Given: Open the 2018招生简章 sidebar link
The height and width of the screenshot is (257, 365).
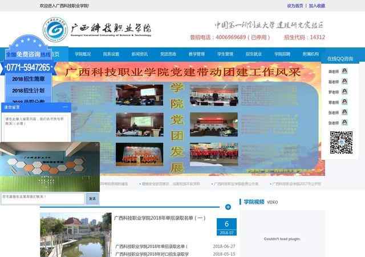Looking at the screenshot, I should tap(28, 79).
